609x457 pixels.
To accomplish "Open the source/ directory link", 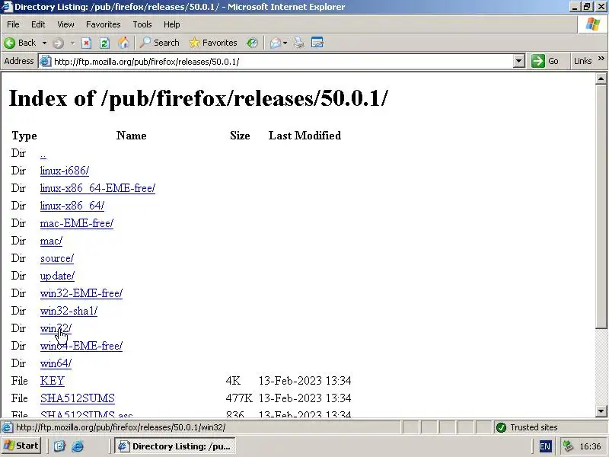I will pos(56,258).
